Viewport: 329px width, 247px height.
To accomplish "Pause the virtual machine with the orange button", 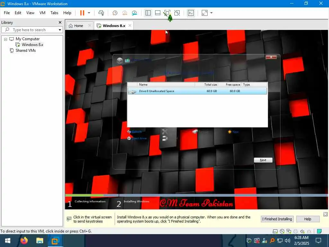I will click(x=82, y=13).
